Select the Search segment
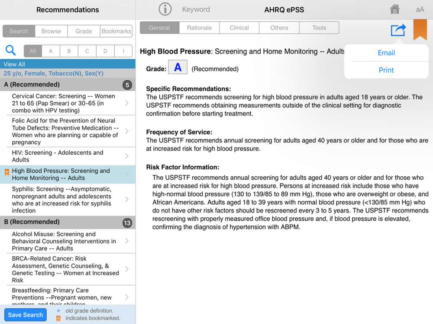This screenshot has width=433, height=324. [x=19, y=31]
